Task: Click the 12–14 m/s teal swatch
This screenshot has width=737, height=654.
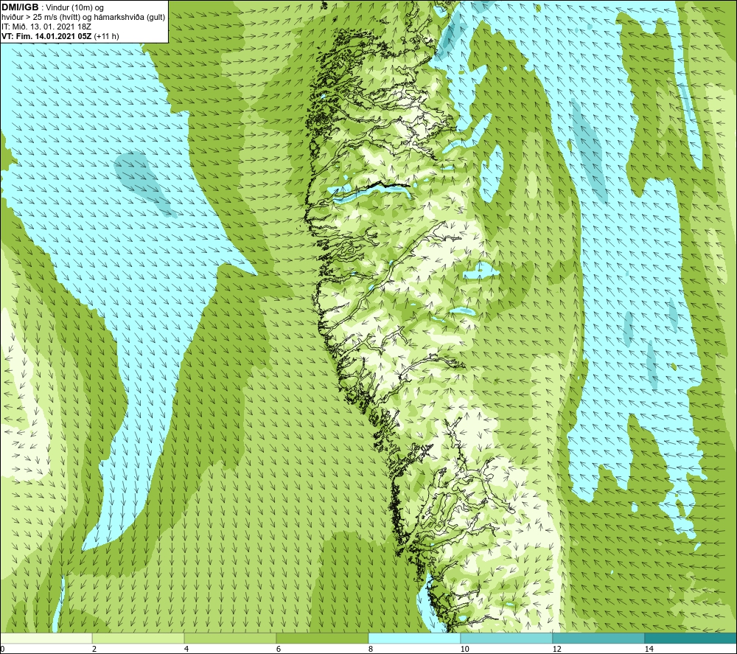Action: [598, 638]
